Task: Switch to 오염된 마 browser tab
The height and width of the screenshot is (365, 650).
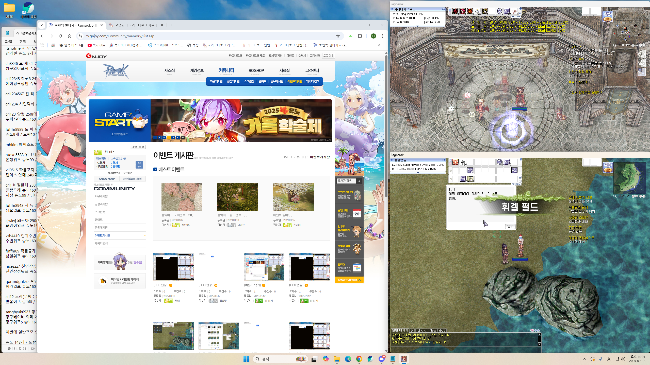Action: [x=136, y=25]
